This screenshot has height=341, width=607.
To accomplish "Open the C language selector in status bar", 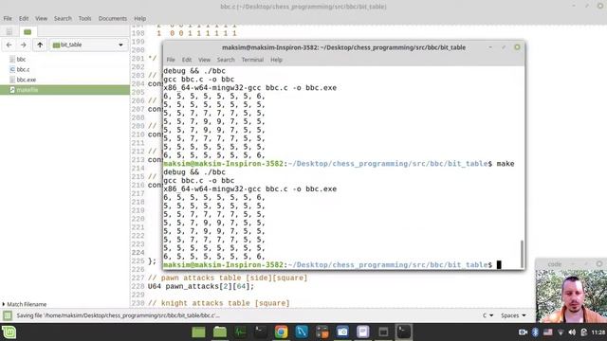I will point(487,315).
